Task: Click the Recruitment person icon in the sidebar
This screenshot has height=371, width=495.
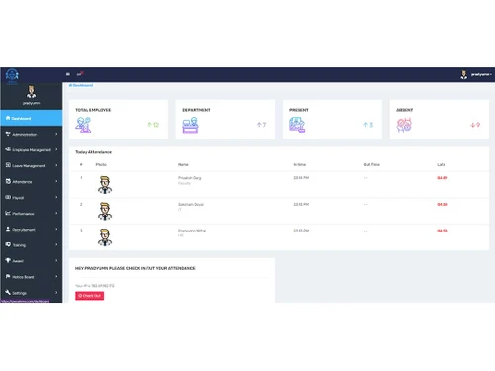Action: coord(8,229)
